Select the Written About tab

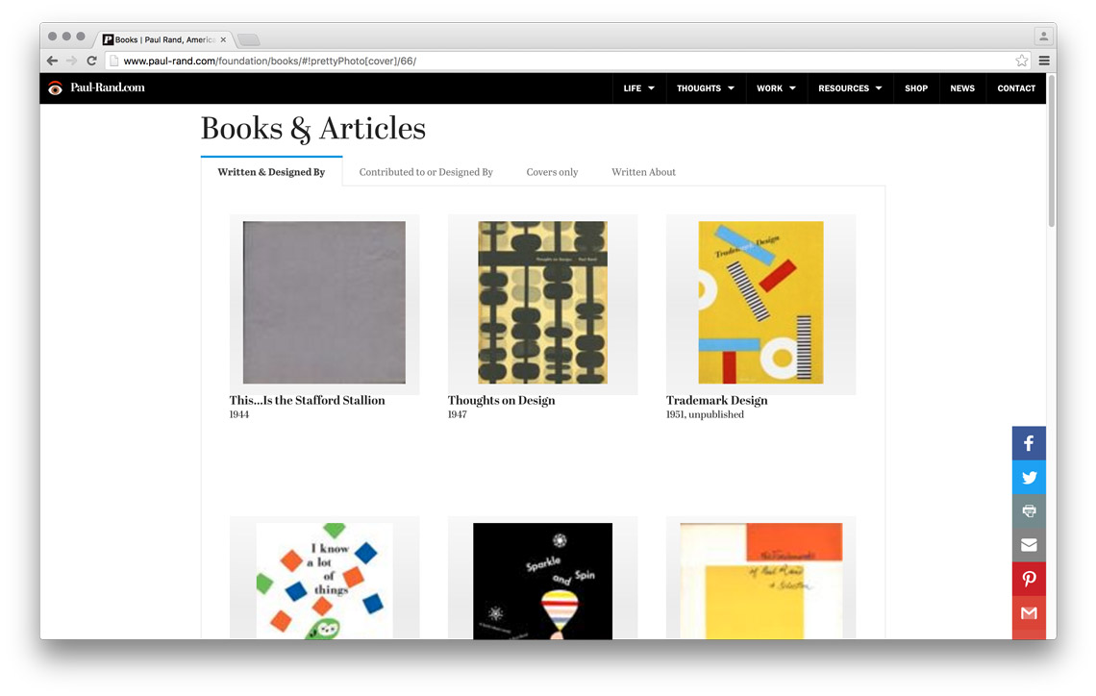click(643, 172)
